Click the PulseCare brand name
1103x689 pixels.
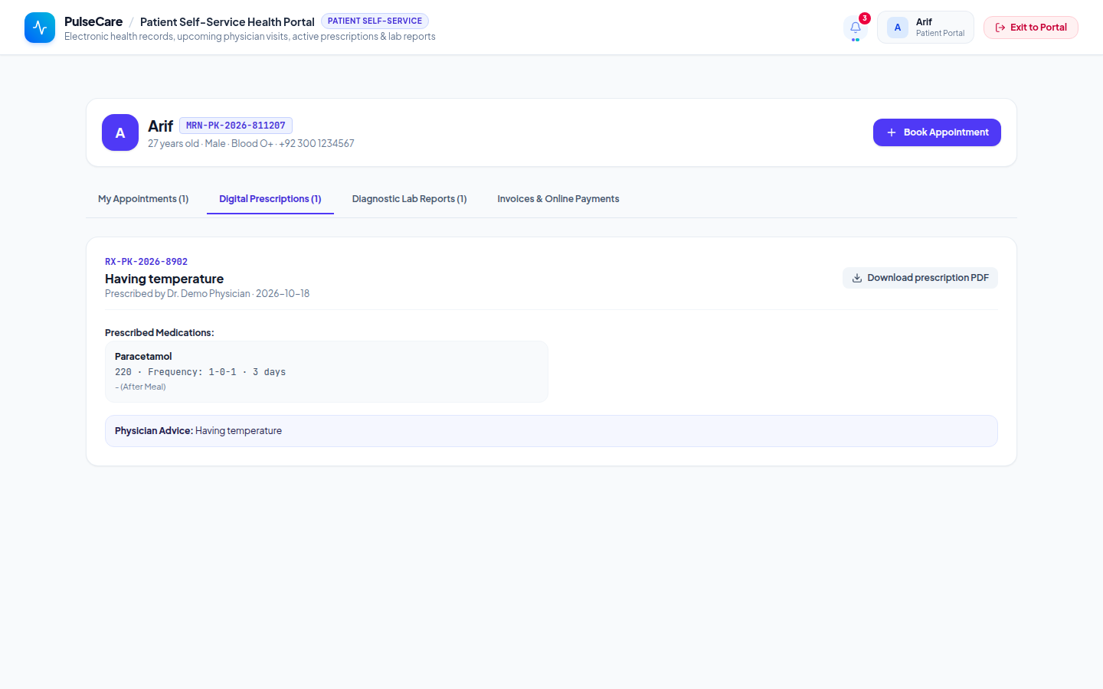coord(93,21)
